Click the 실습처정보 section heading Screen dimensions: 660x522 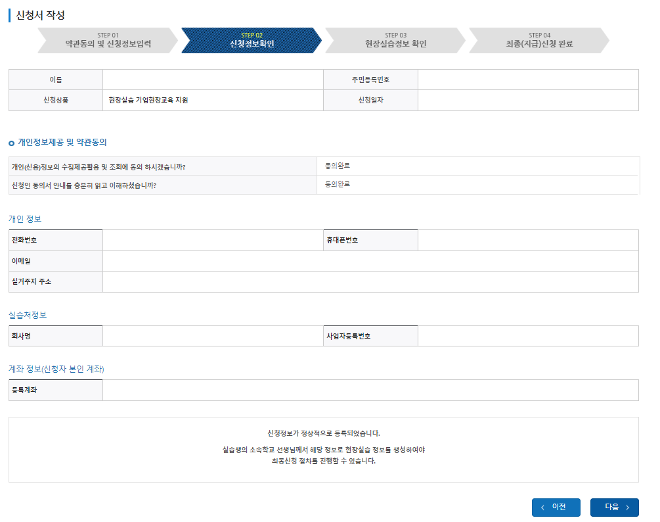[28, 315]
